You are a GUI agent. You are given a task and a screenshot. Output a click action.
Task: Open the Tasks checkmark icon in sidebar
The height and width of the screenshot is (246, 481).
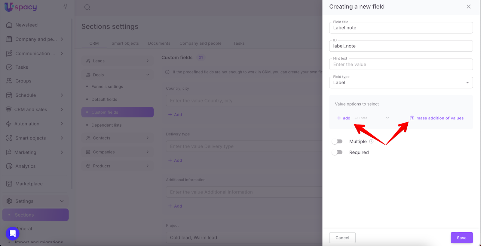[x=9, y=67]
